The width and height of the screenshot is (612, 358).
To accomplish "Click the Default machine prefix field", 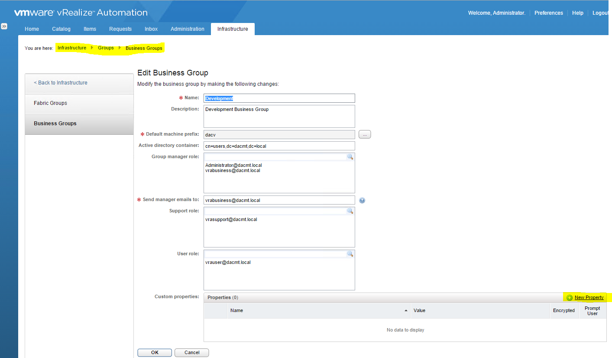I will 279,135.
